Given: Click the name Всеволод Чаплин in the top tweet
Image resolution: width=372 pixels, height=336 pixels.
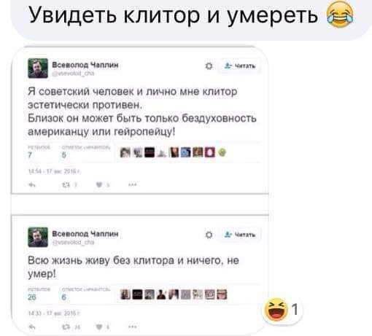Looking at the screenshot, I should point(85,65).
